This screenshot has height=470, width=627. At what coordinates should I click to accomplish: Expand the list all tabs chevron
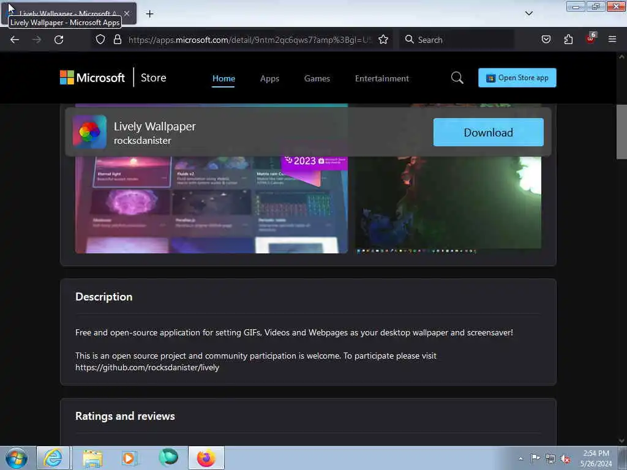click(x=528, y=13)
